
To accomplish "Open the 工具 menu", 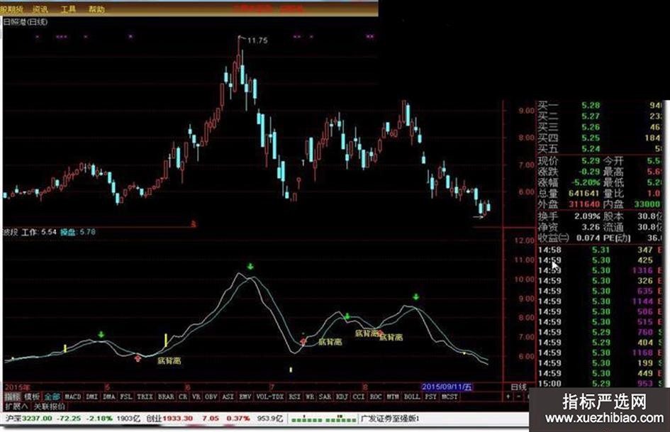I will pyautogui.click(x=68, y=9).
